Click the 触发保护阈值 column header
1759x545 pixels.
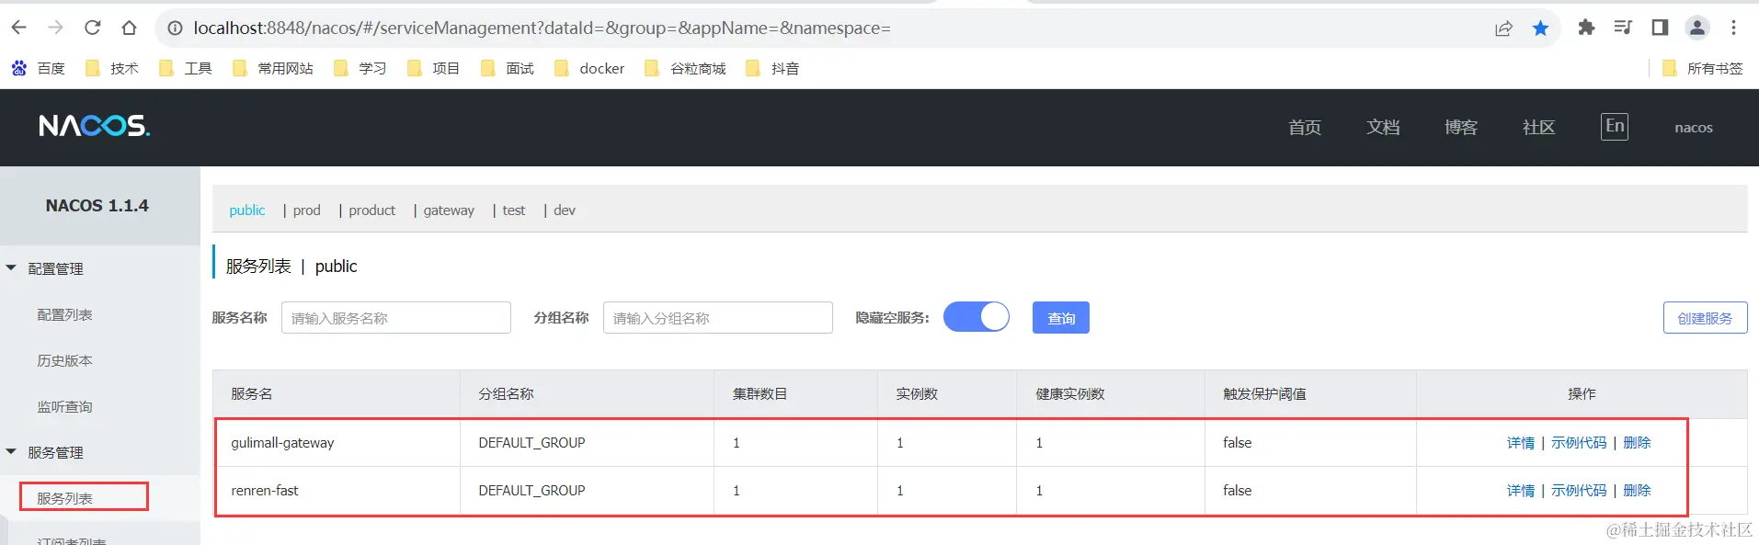point(1264,393)
